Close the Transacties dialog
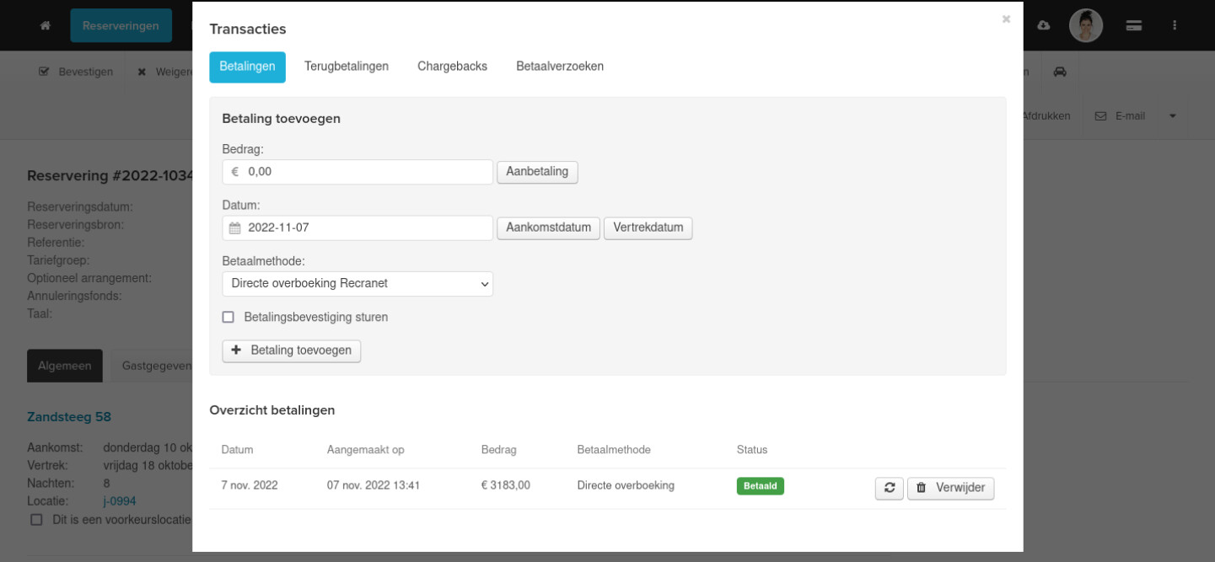 [x=1006, y=19]
